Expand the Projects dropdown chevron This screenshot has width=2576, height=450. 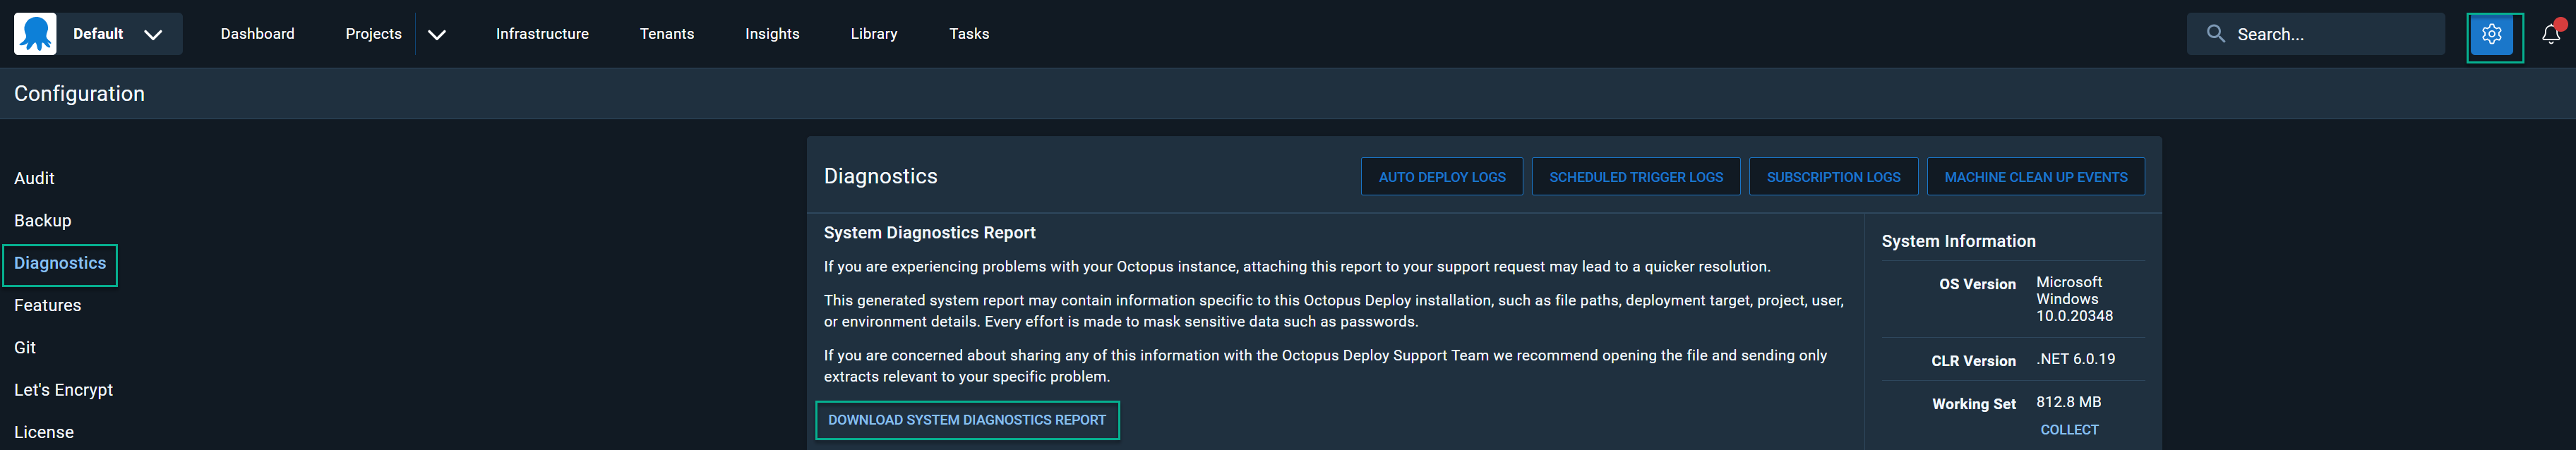[437, 35]
